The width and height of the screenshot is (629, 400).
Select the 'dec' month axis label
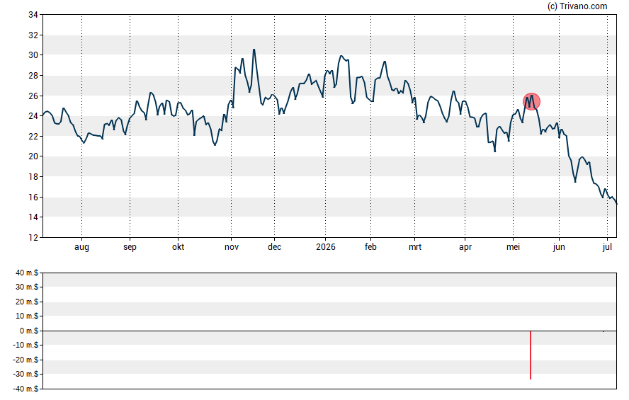tap(274, 247)
